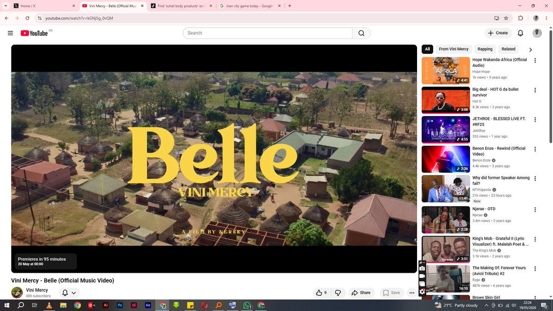Open the Chrome tab search dropdown

(5, 6)
